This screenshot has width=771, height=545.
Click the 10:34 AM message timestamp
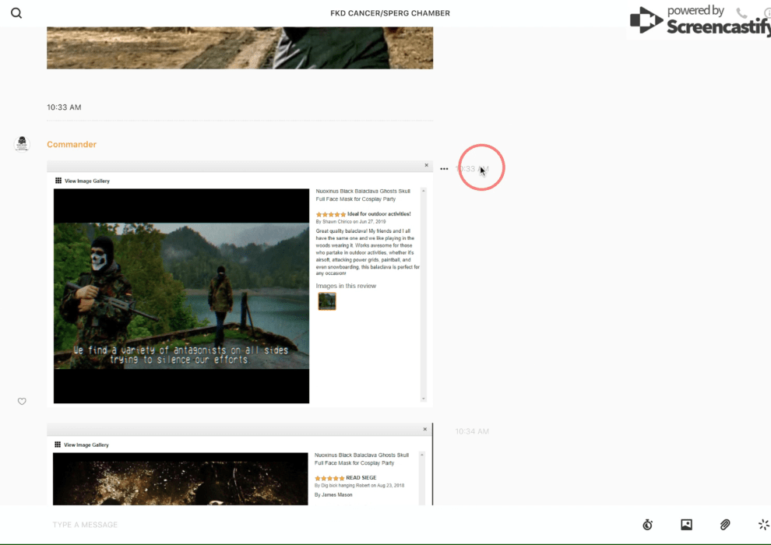[x=472, y=431]
